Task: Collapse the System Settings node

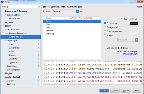Action: [5, 15]
